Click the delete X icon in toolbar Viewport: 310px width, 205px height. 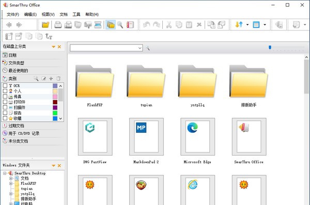click(199, 25)
